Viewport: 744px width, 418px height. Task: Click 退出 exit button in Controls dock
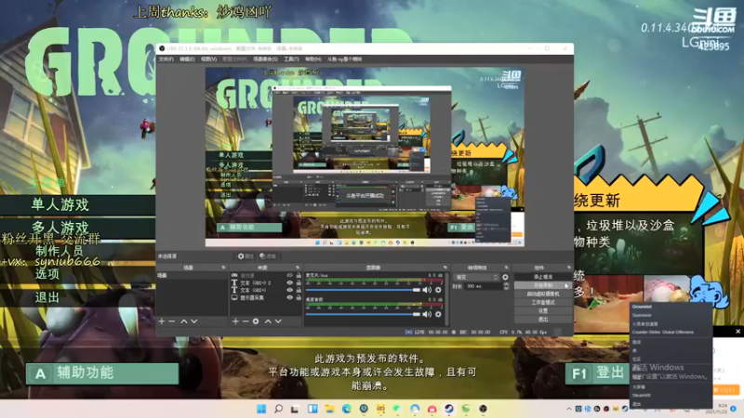543,320
